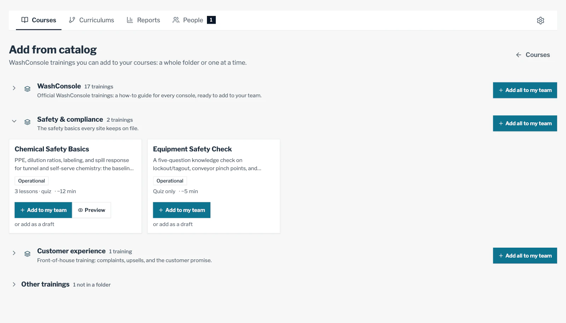
Task: Click the 'Add from catalog' page heading
Action: [53, 50]
